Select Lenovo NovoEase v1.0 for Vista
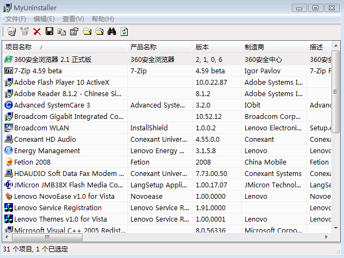The width and height of the screenshot is (344, 258). (64, 196)
